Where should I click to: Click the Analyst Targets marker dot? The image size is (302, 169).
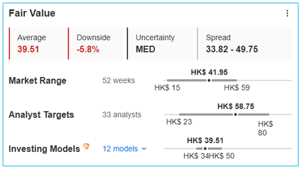236,115
